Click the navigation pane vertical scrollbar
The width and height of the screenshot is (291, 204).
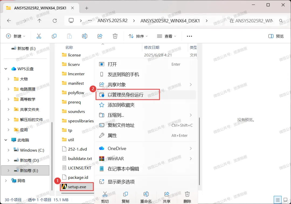(x=52, y=156)
